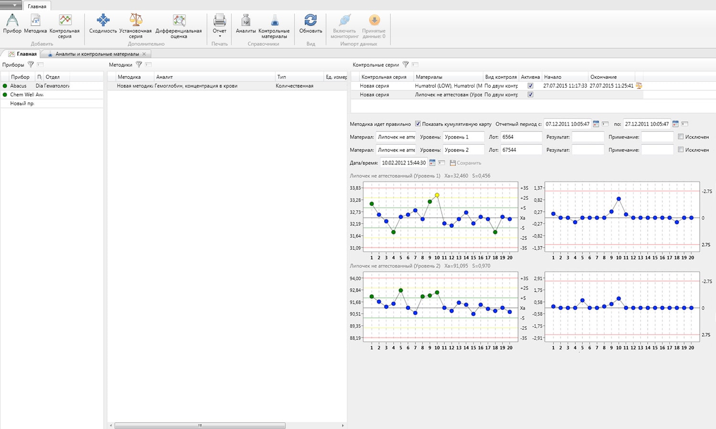Toggle small switch next to Методики filter
This screenshot has height=429, width=716.
tap(148, 64)
